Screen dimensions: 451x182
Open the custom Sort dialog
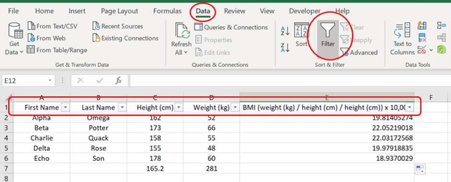point(301,35)
